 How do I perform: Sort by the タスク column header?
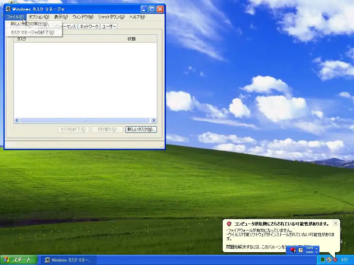[x=69, y=39]
